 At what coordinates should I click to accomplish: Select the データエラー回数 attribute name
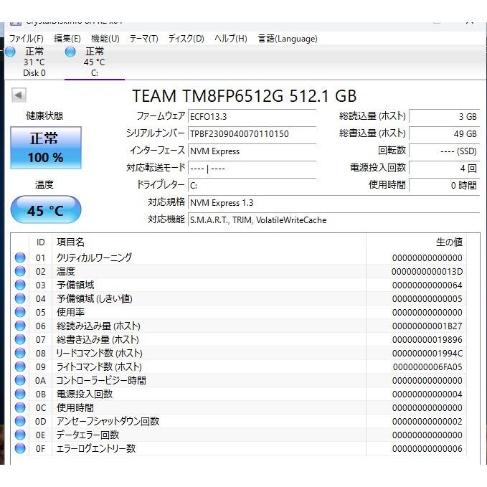coord(88,435)
